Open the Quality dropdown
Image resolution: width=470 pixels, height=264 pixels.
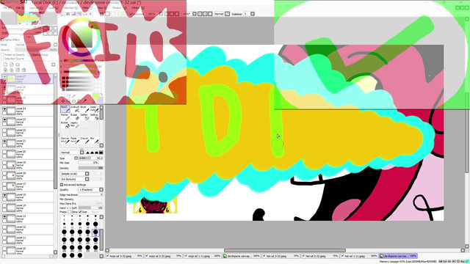pyautogui.click(x=90, y=190)
